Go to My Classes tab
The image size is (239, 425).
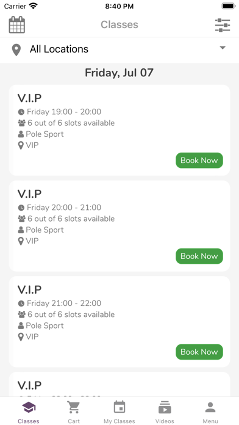[120, 412]
